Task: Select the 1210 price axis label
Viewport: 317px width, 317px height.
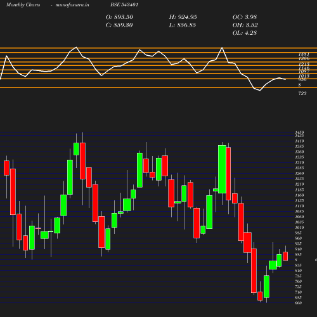Action: (x=299, y=184)
